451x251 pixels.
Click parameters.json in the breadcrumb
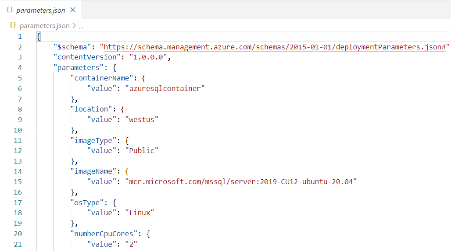click(44, 26)
